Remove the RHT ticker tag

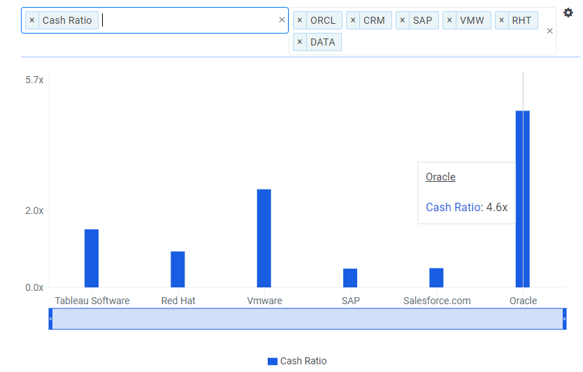(x=501, y=20)
